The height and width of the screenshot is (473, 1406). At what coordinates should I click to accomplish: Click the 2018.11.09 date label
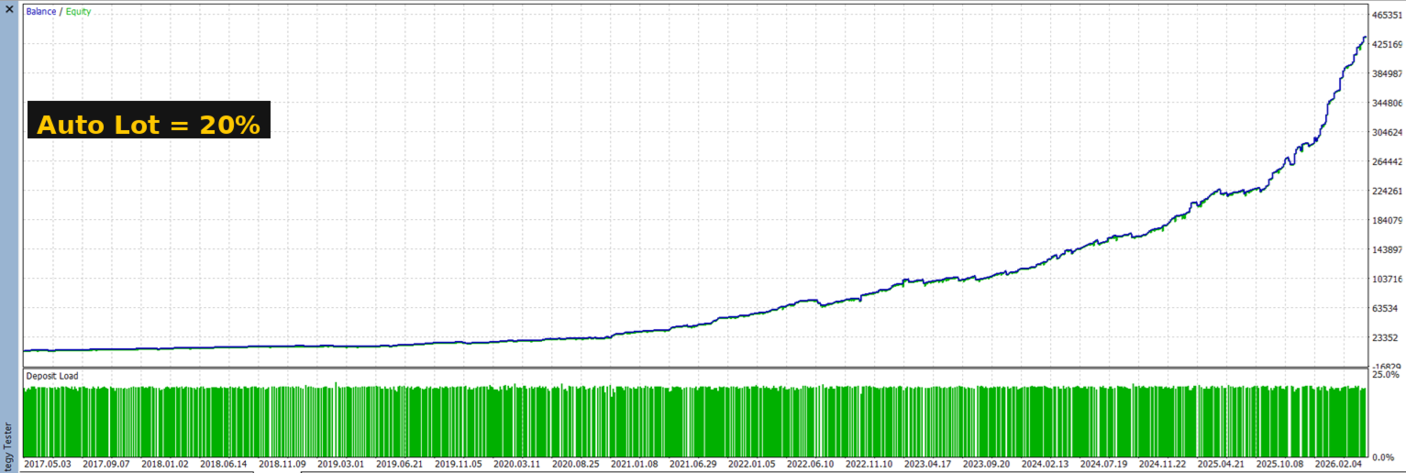click(284, 464)
